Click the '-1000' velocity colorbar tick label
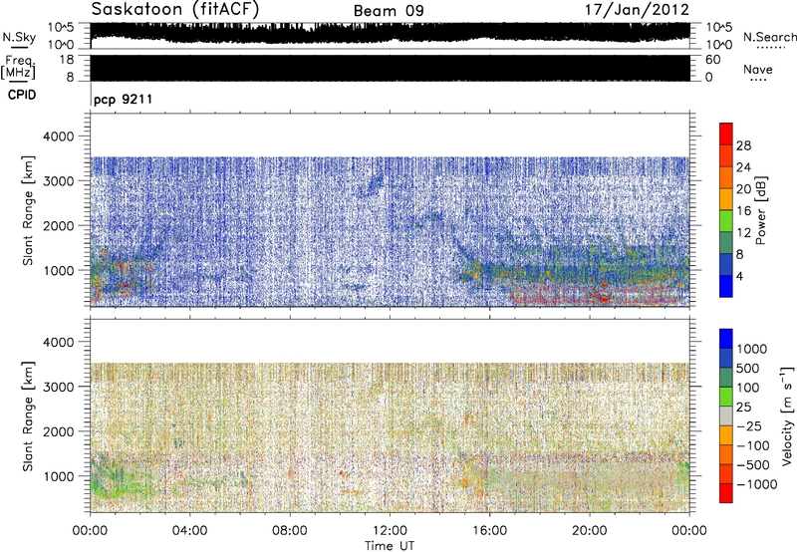The height and width of the screenshot is (552, 797). point(756,484)
